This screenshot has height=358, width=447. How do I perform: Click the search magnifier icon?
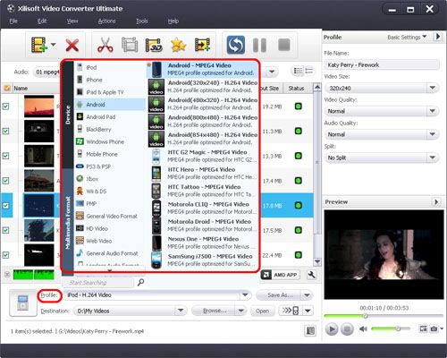[x=140, y=282]
